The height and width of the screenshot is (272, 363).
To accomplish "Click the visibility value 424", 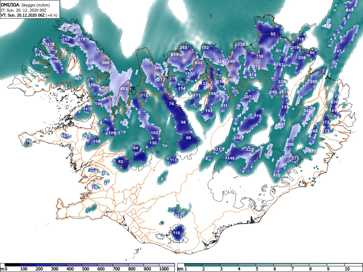I will coord(220,61).
